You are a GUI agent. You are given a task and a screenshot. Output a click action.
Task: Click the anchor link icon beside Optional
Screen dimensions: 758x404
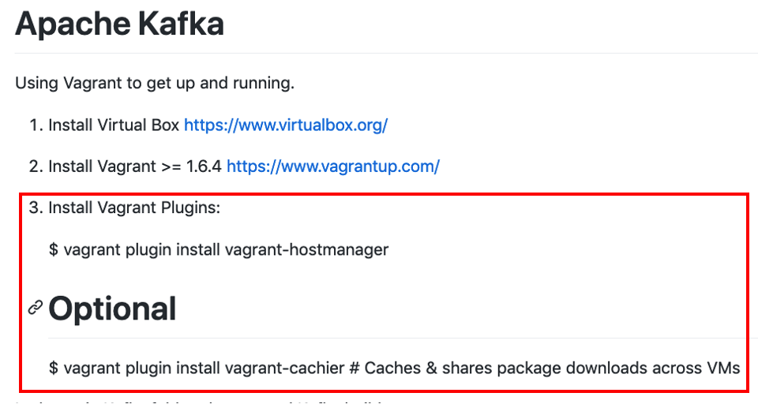(x=36, y=308)
